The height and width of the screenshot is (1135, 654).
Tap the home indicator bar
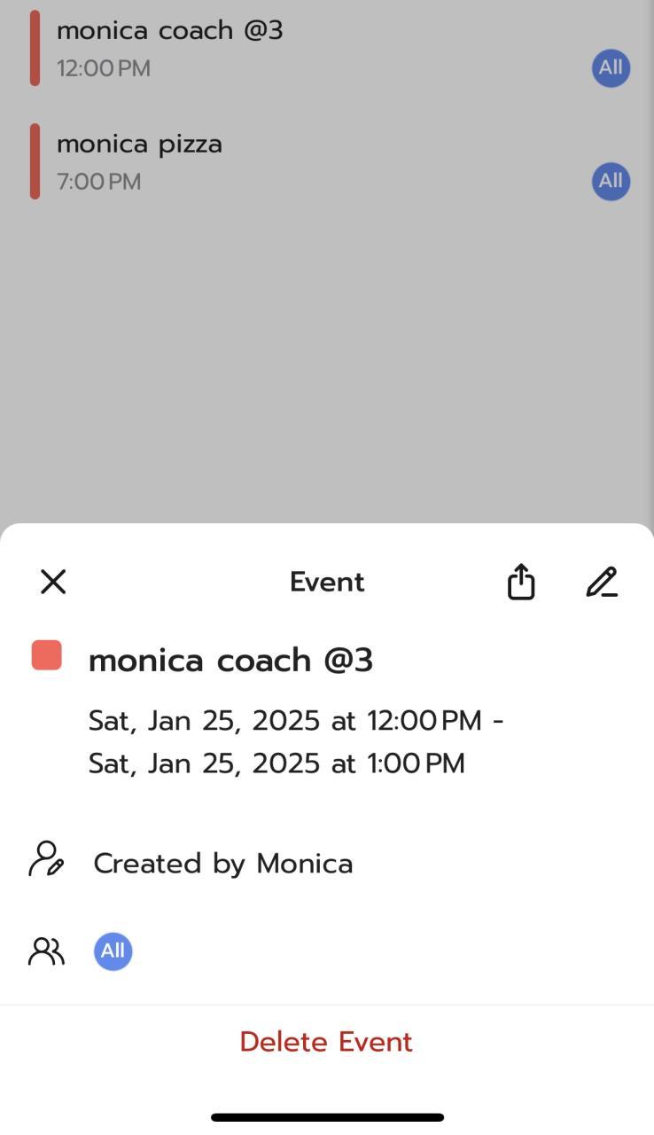327,1117
